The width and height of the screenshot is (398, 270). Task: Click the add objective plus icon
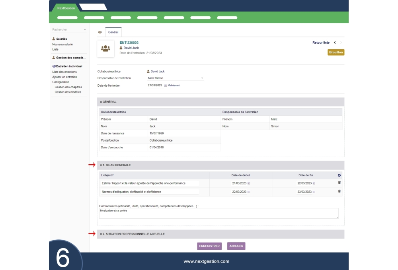339,175
